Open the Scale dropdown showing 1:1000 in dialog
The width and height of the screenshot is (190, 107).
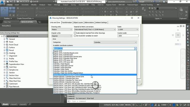pyautogui.click(x=128, y=29)
